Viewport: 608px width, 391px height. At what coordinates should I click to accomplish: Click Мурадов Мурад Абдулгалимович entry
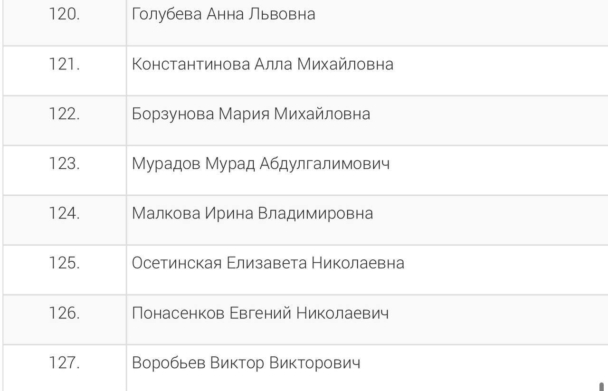click(x=260, y=164)
